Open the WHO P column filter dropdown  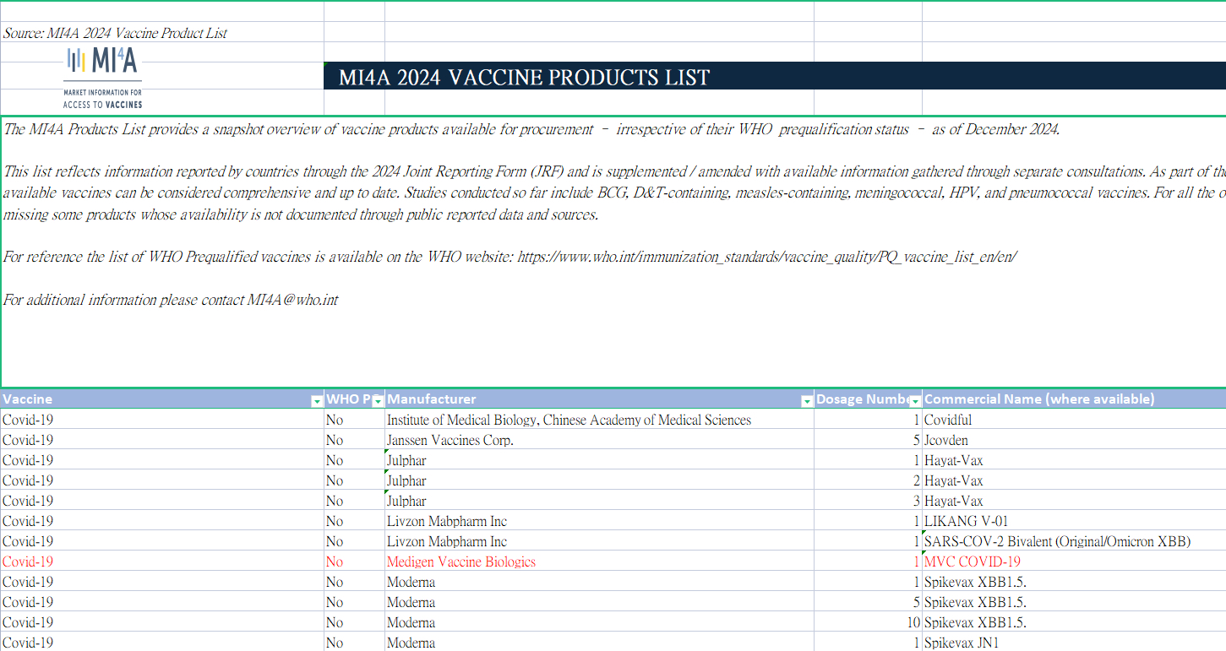coord(379,400)
